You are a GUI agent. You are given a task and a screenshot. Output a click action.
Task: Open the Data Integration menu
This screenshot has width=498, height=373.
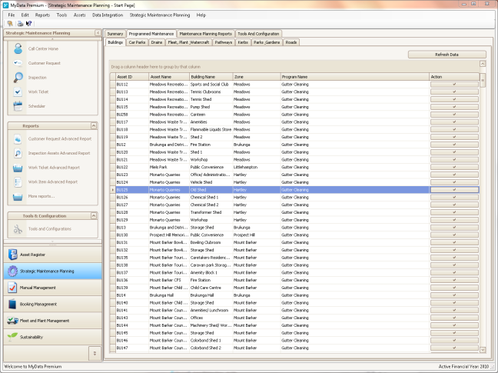pos(107,15)
